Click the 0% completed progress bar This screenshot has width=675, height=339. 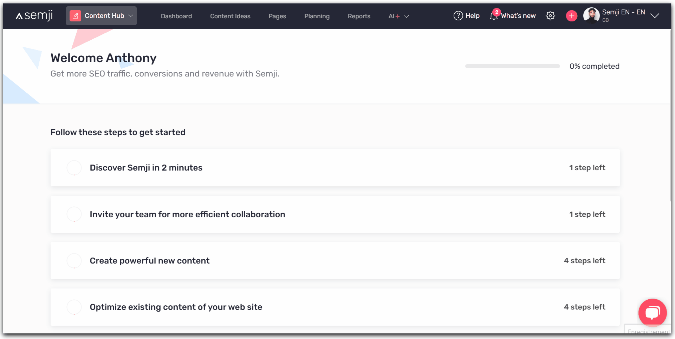click(512, 66)
